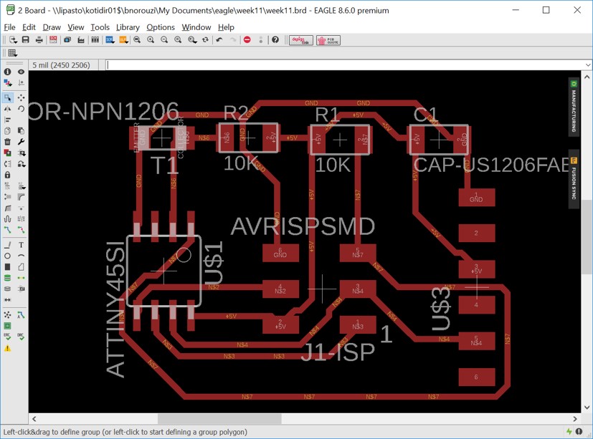Select the Text tool

[x=22, y=245]
